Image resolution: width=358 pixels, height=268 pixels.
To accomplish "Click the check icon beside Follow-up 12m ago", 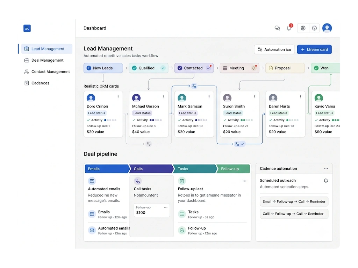I will (x=182, y=231).
